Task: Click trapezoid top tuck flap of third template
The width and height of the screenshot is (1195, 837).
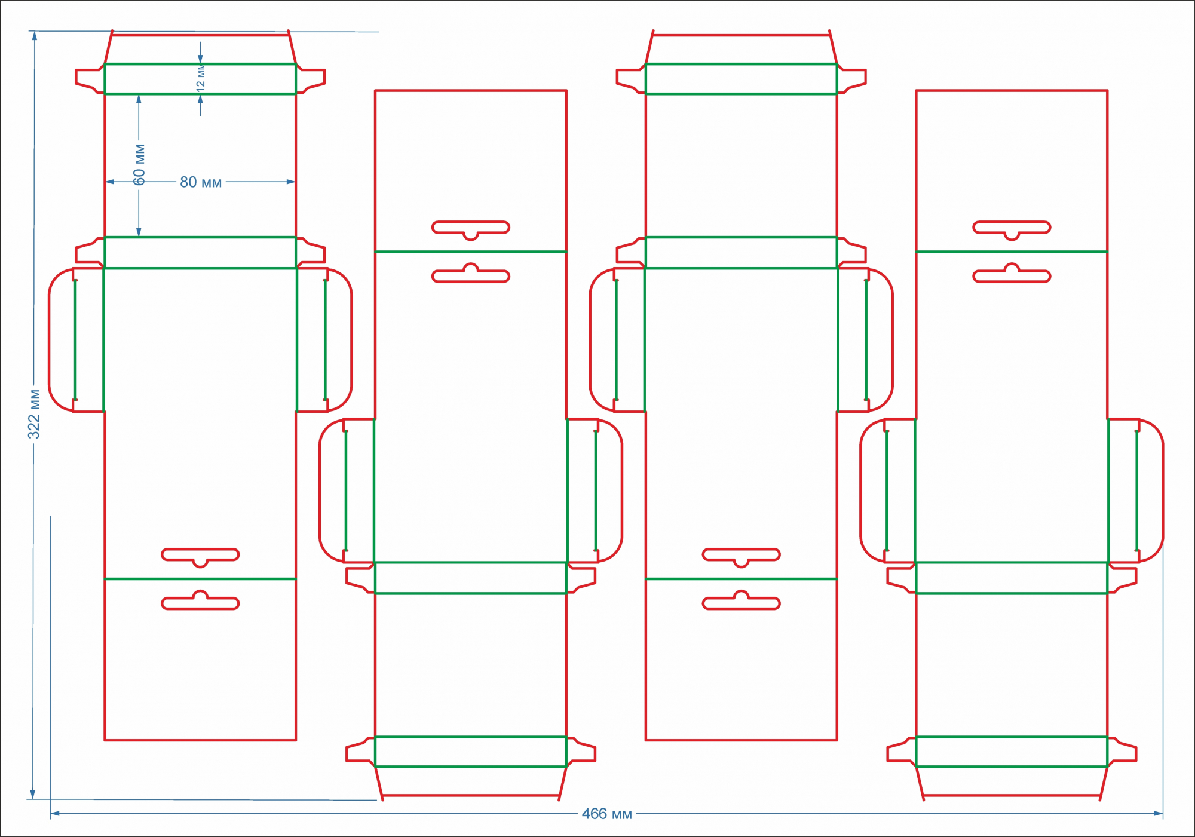Action: point(741,50)
